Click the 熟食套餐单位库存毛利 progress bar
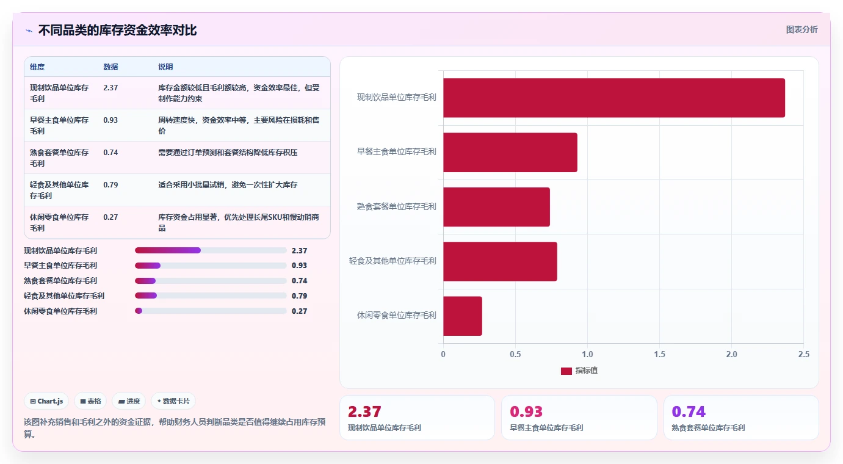The image size is (843, 464). pyautogui.click(x=211, y=281)
